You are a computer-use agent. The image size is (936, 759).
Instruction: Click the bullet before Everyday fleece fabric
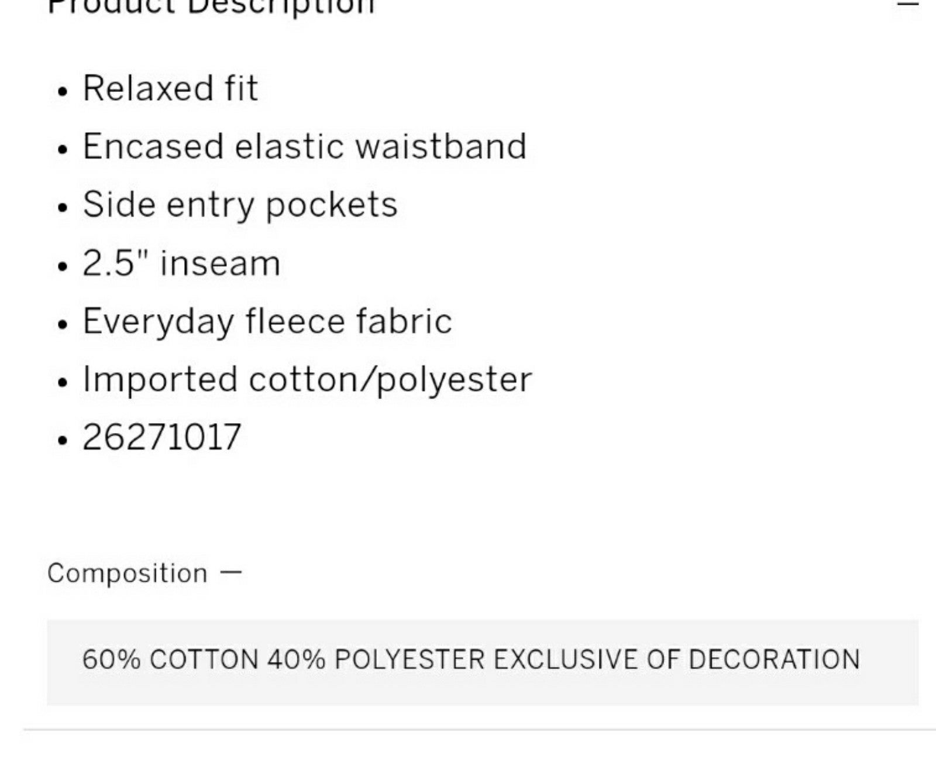tap(63, 324)
